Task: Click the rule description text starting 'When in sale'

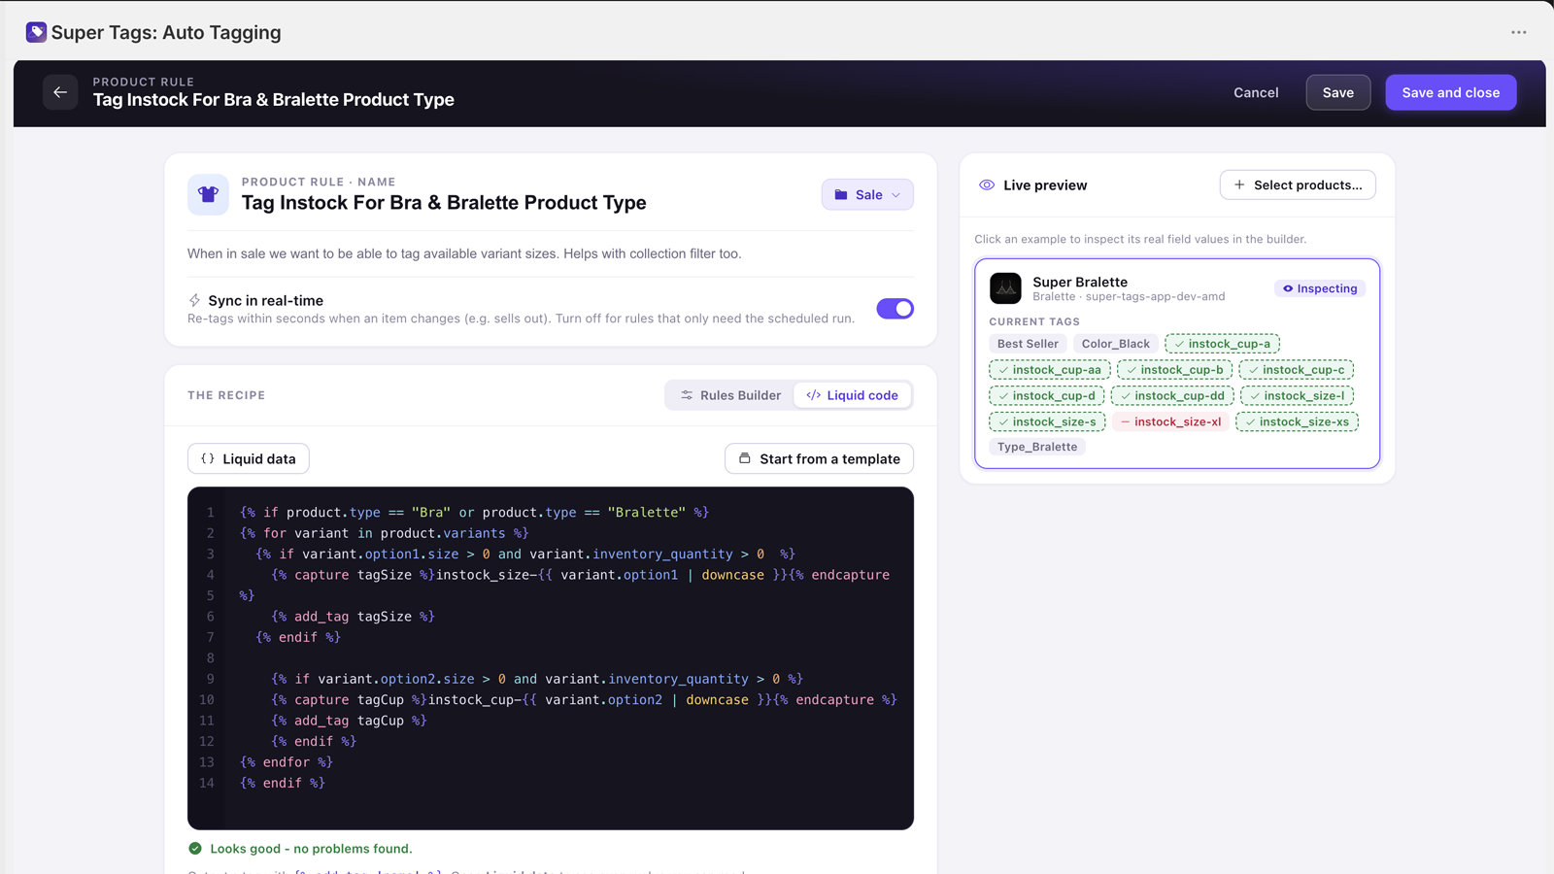Action: point(464,253)
